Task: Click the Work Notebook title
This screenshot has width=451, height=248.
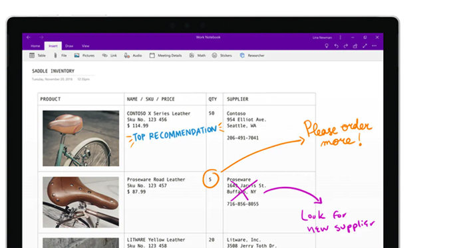Action: tap(208, 37)
